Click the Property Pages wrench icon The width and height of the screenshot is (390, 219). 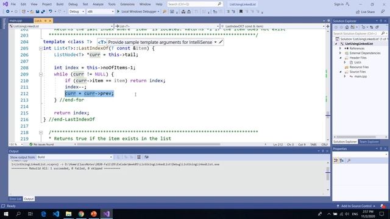click(349, 161)
